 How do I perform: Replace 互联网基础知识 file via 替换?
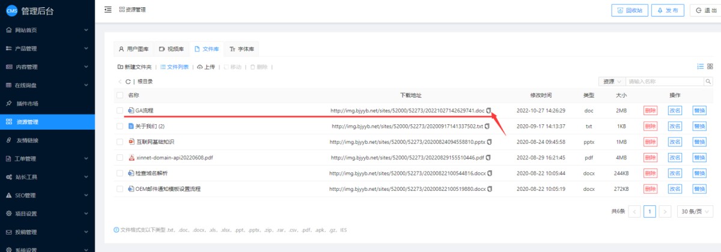coord(699,142)
